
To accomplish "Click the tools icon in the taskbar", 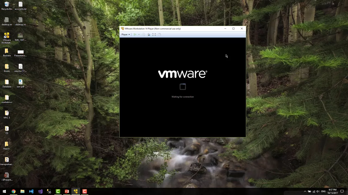I will pos(49,191).
